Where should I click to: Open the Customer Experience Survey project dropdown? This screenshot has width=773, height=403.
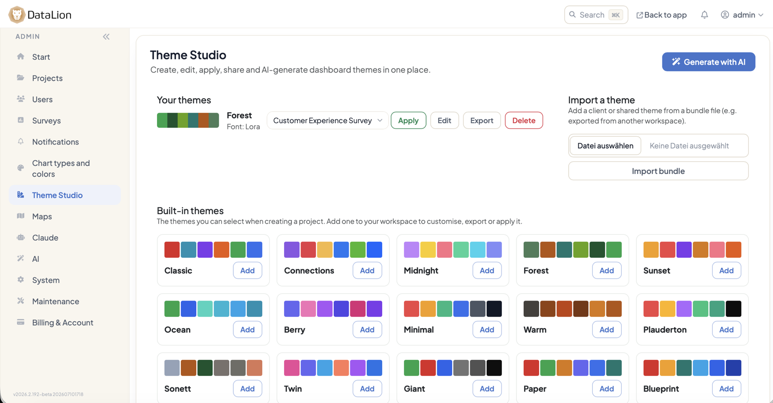[x=328, y=120]
